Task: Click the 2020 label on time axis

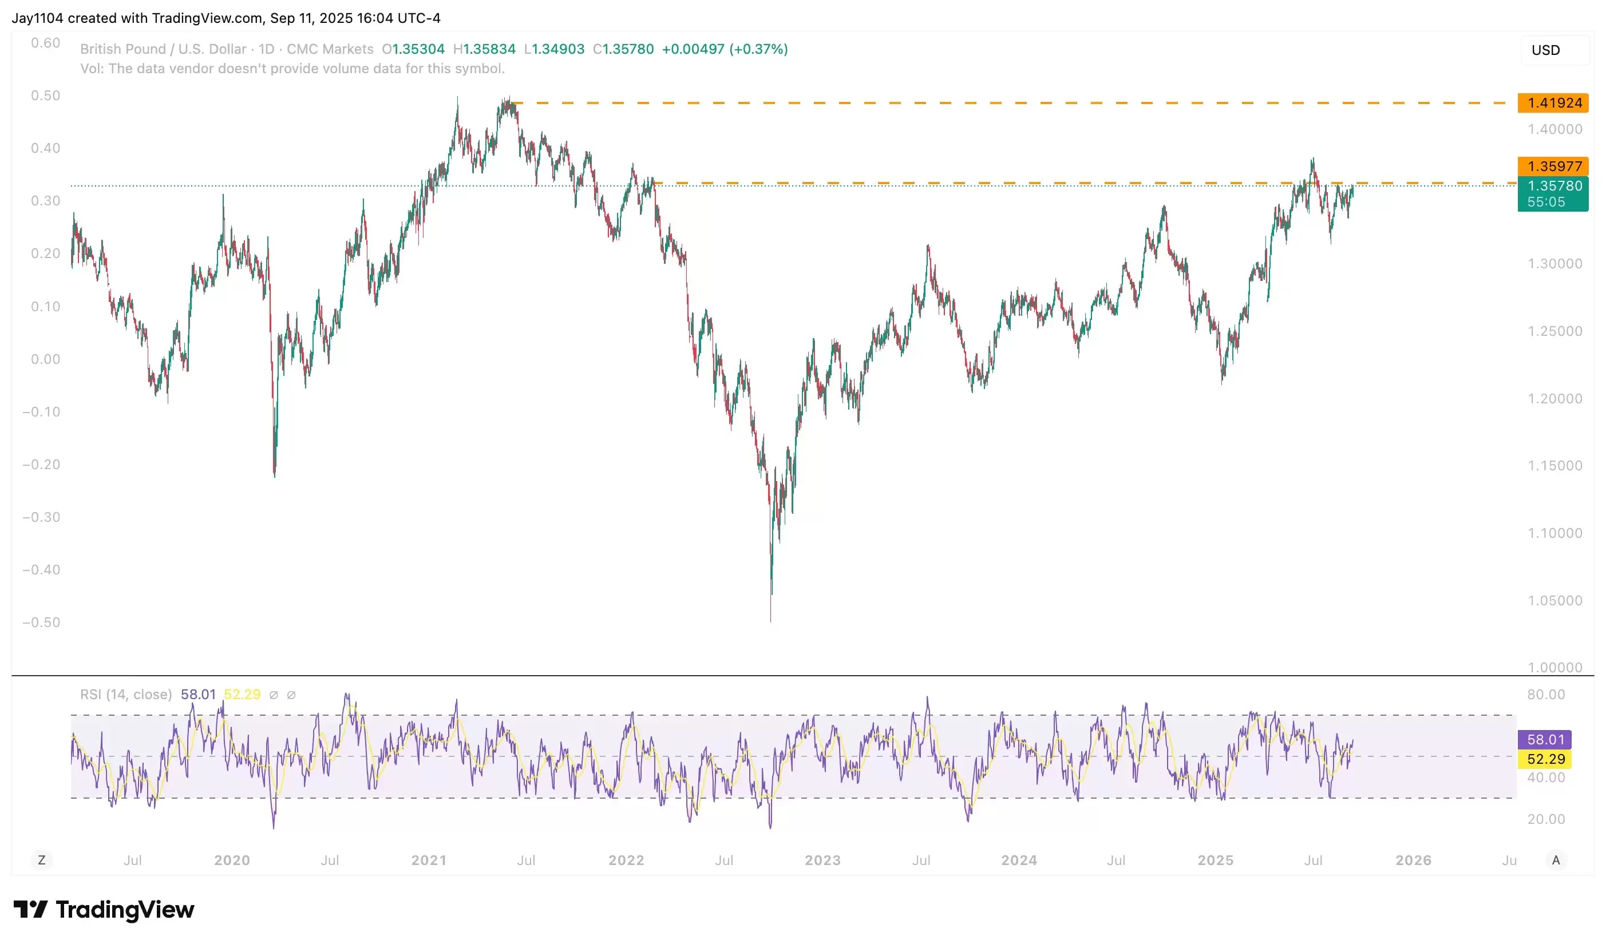Action: pyautogui.click(x=232, y=860)
